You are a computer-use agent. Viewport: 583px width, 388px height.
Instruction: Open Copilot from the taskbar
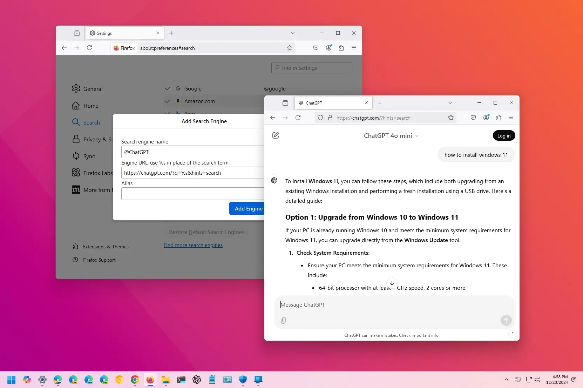coord(27,380)
